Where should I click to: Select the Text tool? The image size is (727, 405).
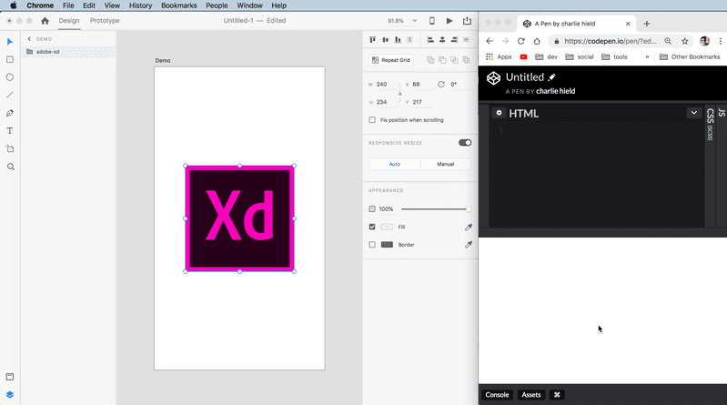(x=10, y=131)
